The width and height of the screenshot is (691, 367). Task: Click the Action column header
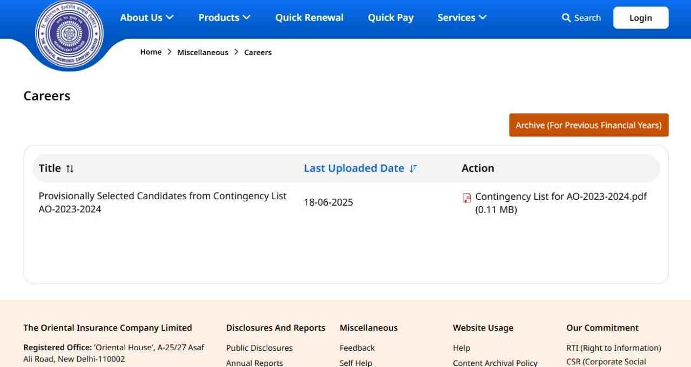[x=478, y=168]
